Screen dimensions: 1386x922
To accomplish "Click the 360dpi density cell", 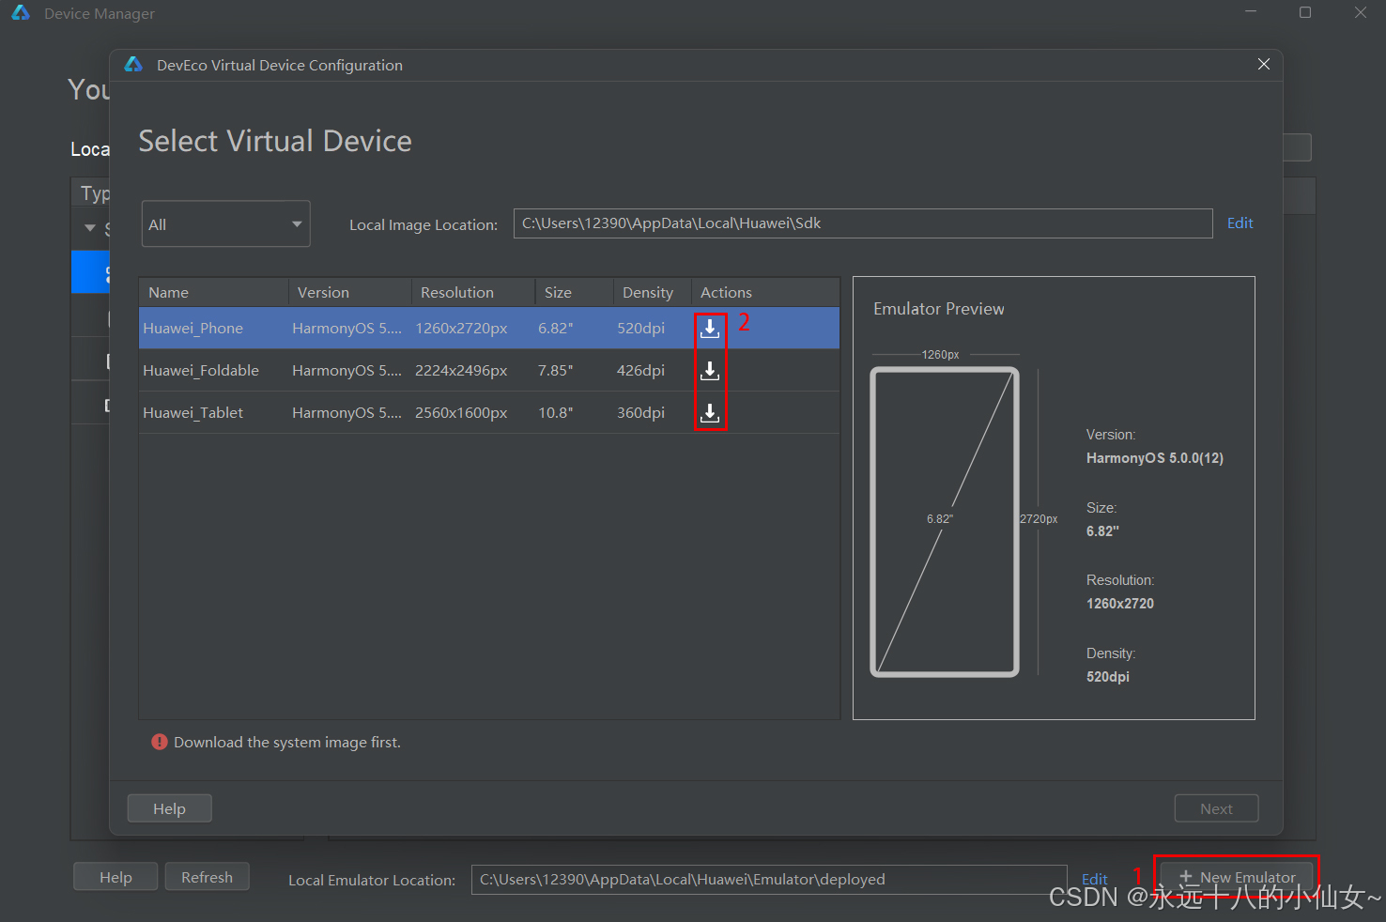I will point(640,413).
